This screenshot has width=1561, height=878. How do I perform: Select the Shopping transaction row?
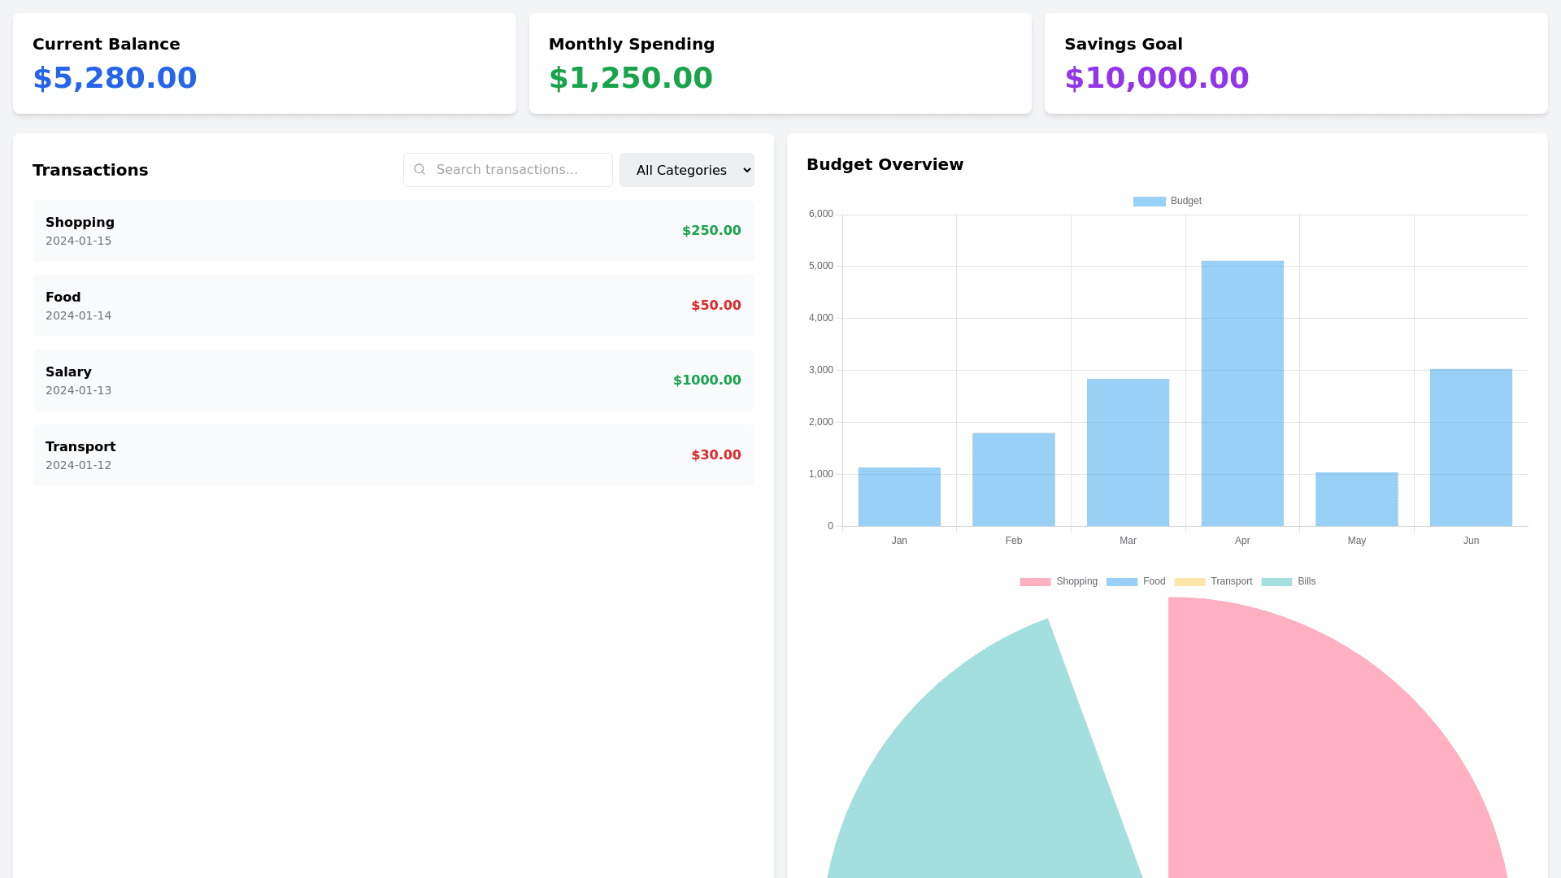tap(393, 231)
